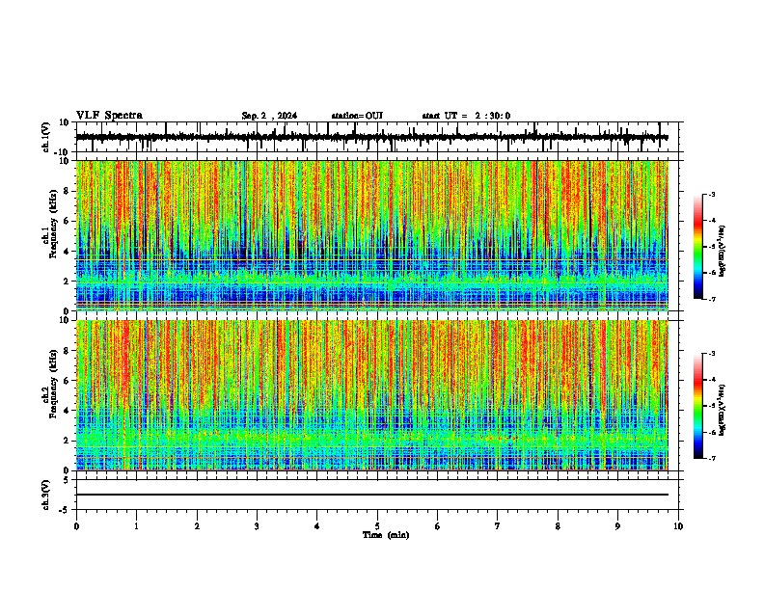Click the time axis tick label '5'
The height and width of the screenshot is (590, 764).
[x=377, y=526]
